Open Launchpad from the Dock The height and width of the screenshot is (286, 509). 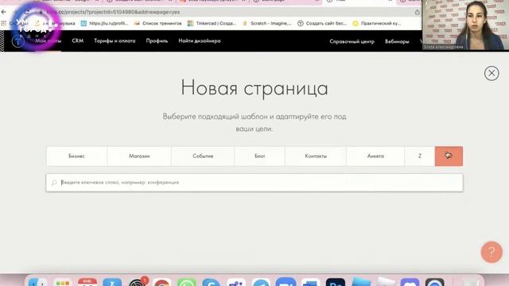[63, 282]
